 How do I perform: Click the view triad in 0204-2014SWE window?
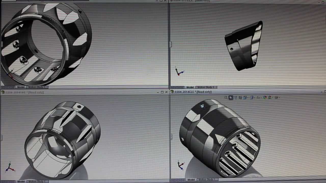pyautogui.click(x=10, y=167)
